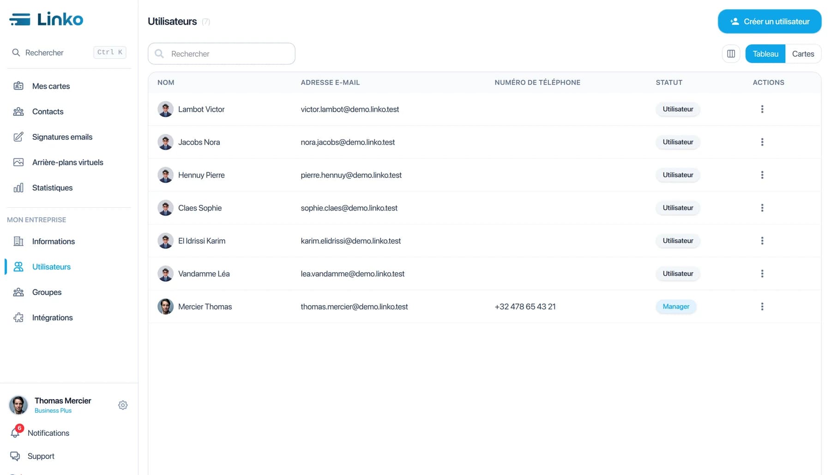Open the Statistiques page

(52, 187)
